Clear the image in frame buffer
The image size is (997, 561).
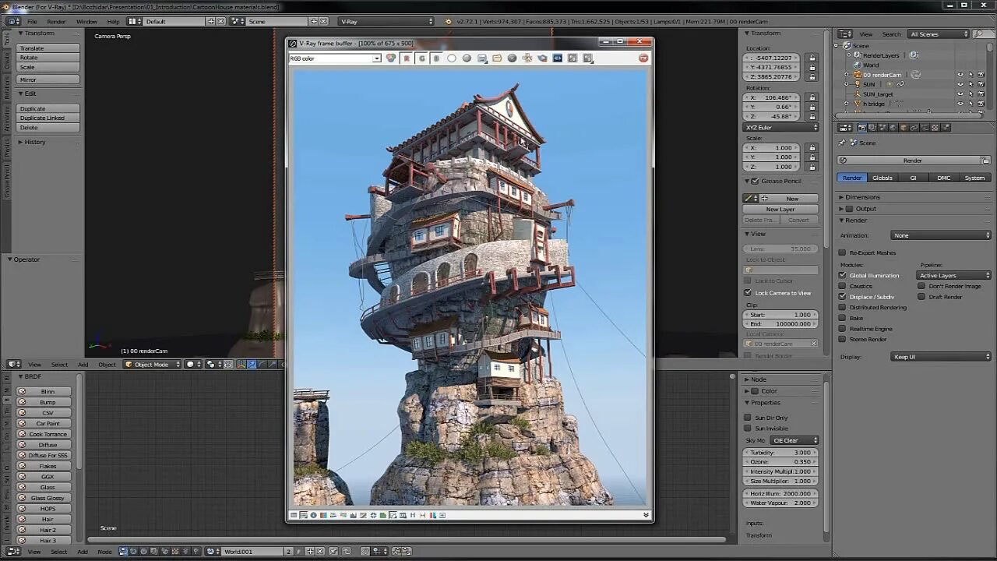point(512,58)
